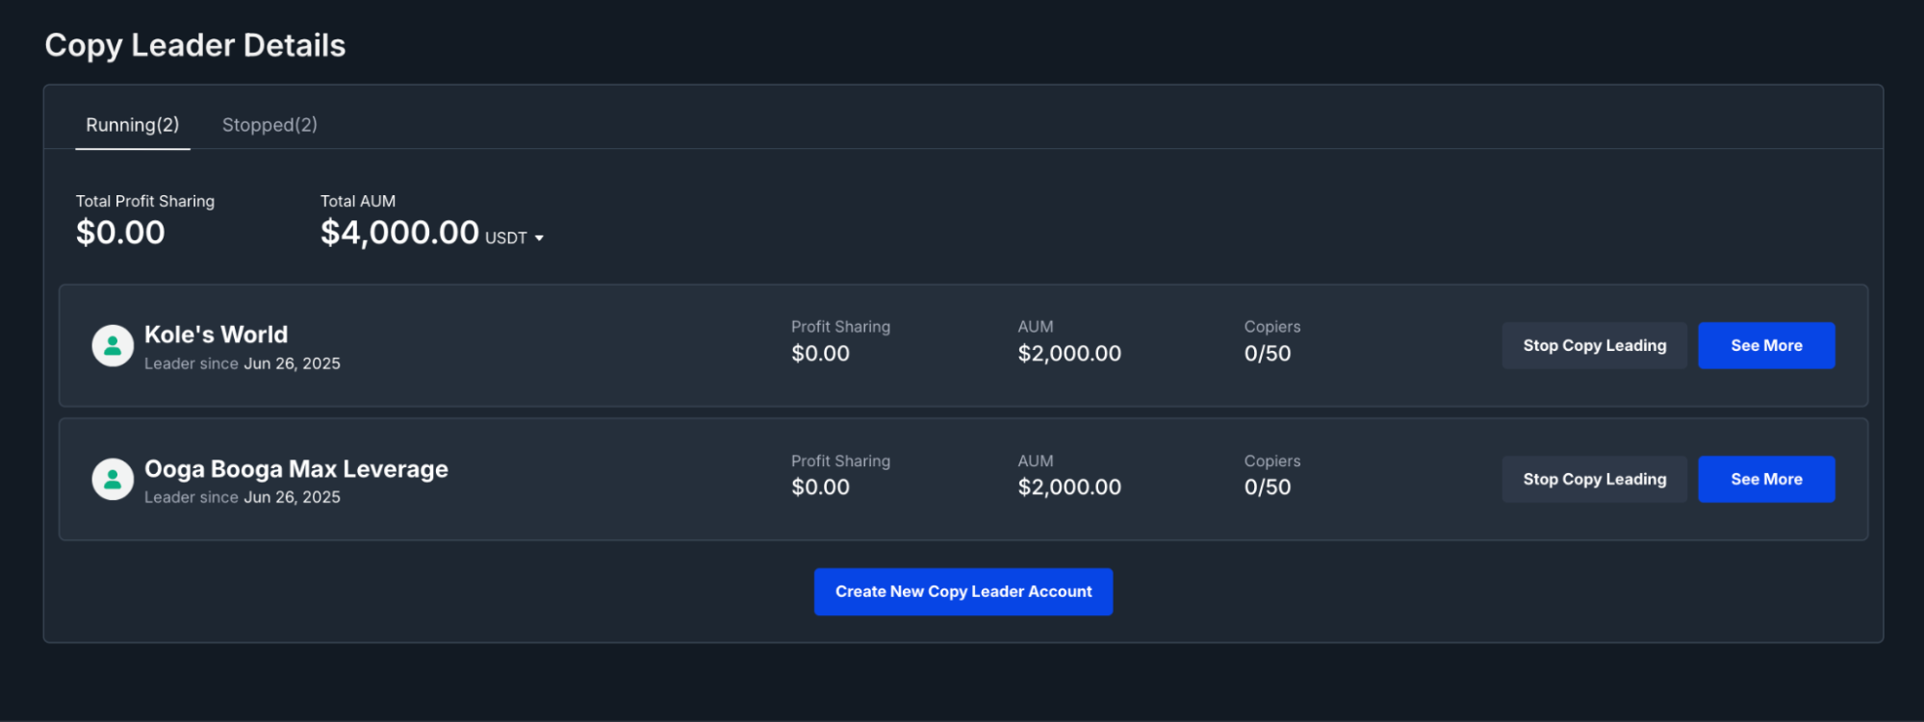Click Profit Sharing $0.00 for Ooga Booga
The image size is (1924, 722).
(820, 486)
